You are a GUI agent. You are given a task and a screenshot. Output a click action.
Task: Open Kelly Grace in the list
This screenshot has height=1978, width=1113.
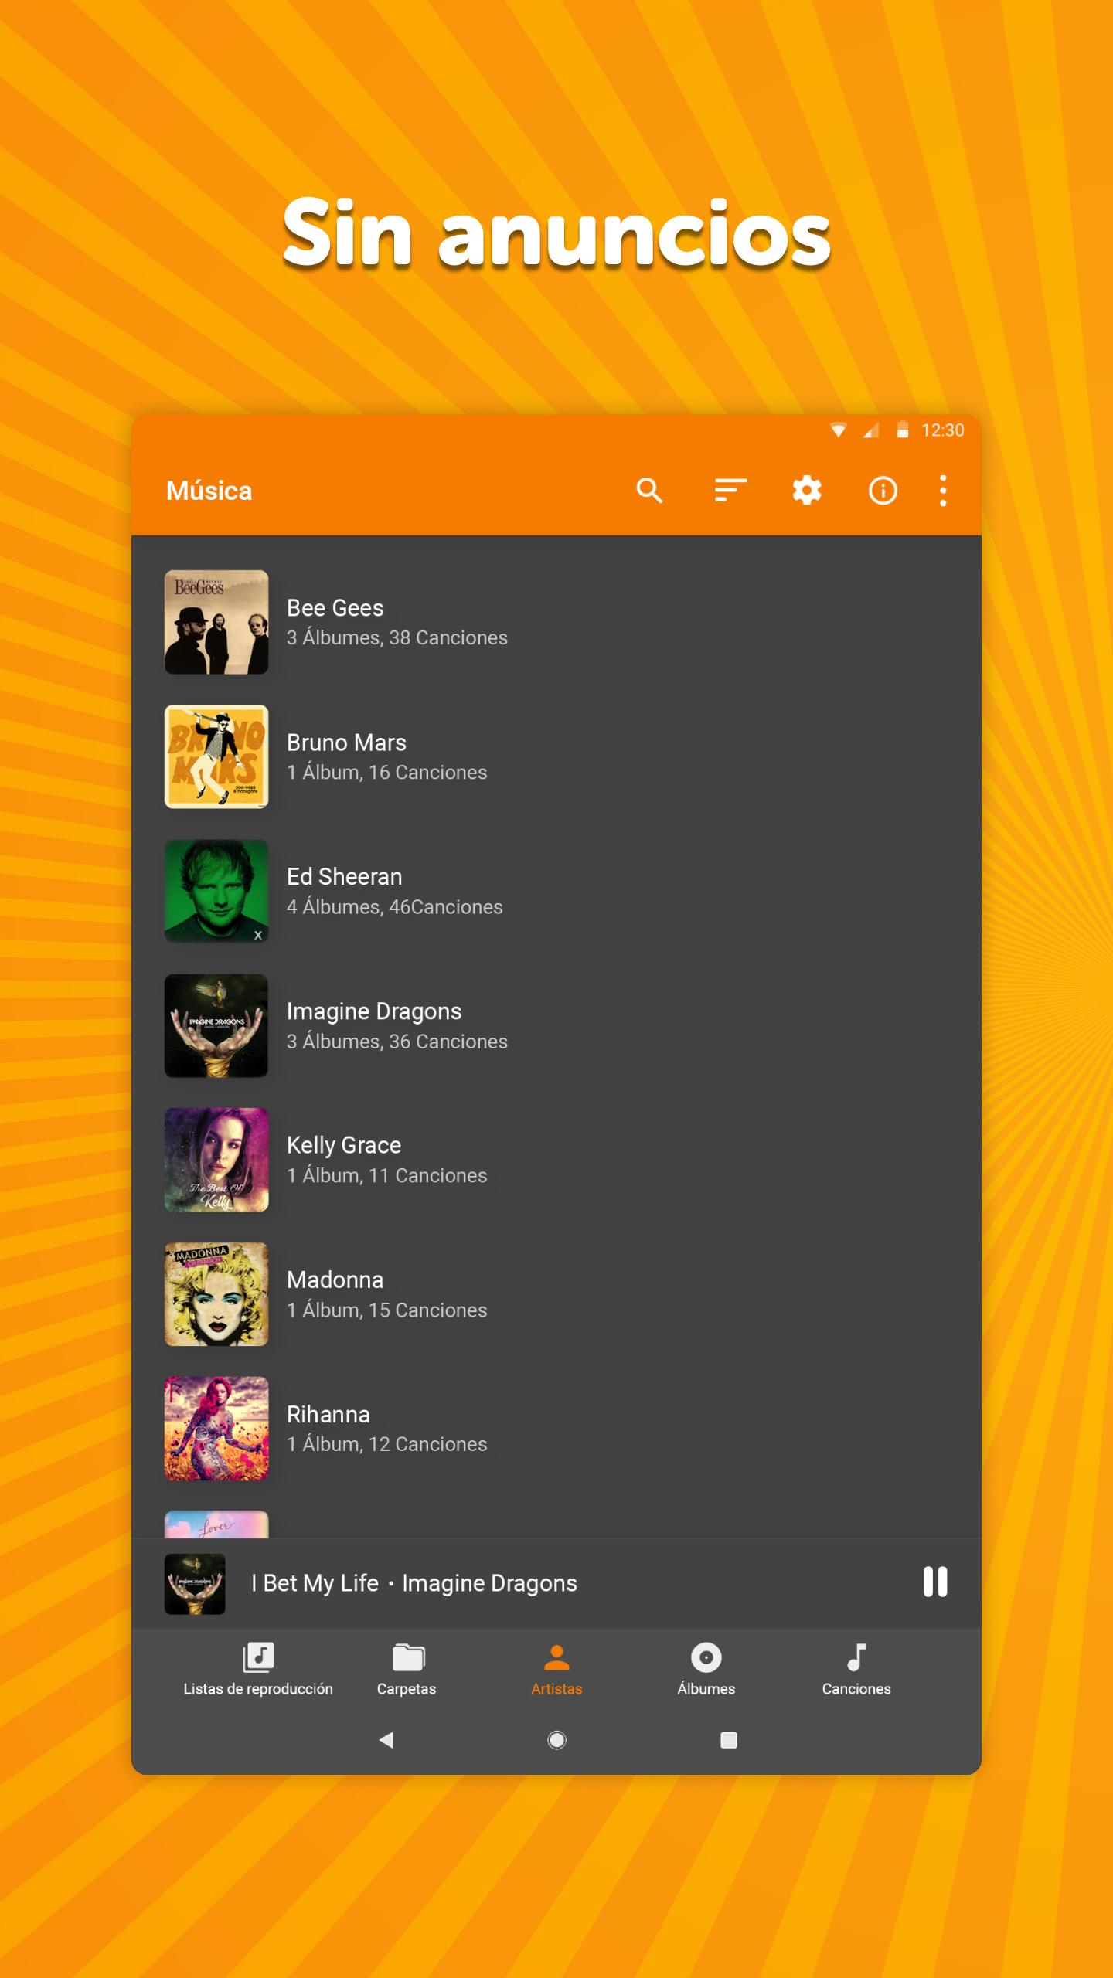(386, 1160)
